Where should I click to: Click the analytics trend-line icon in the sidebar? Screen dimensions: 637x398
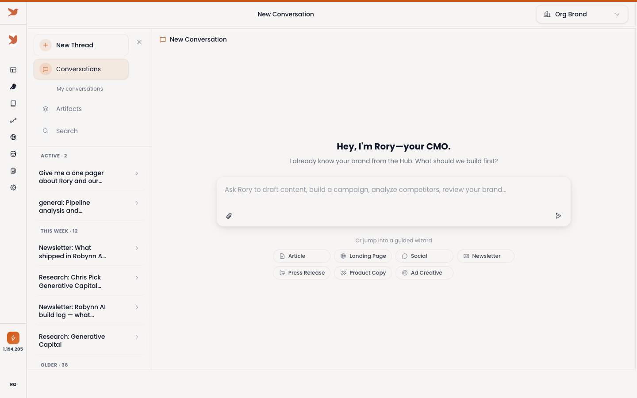tap(13, 120)
